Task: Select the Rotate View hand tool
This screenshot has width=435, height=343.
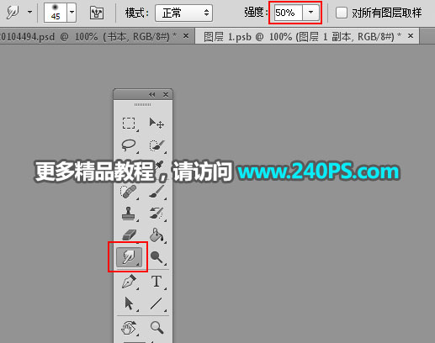Action: click(129, 327)
